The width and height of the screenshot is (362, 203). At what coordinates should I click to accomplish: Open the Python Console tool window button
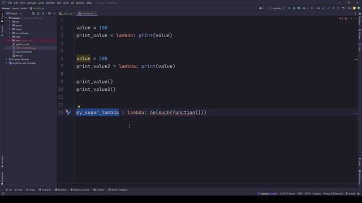tap(80, 190)
